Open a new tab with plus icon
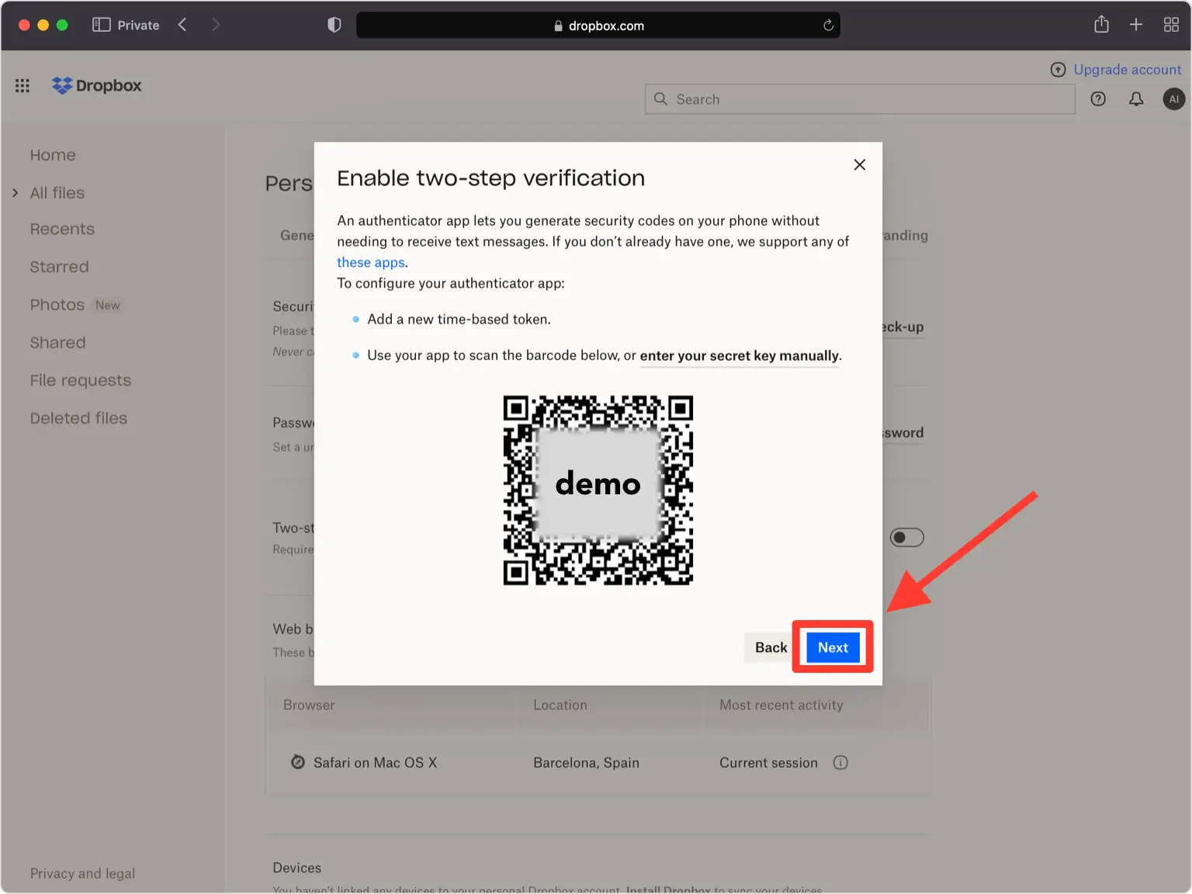 point(1136,25)
